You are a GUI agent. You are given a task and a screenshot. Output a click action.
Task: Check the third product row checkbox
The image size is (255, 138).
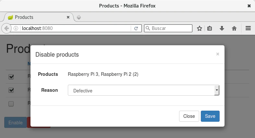(11, 103)
